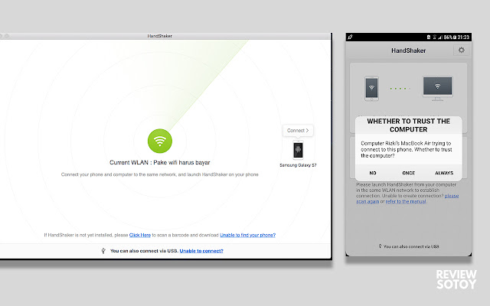Open the phone app settings gear

(x=461, y=50)
